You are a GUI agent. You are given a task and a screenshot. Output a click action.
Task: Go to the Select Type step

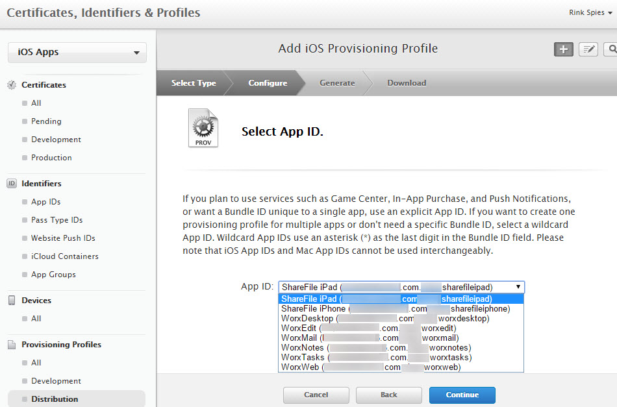(194, 83)
